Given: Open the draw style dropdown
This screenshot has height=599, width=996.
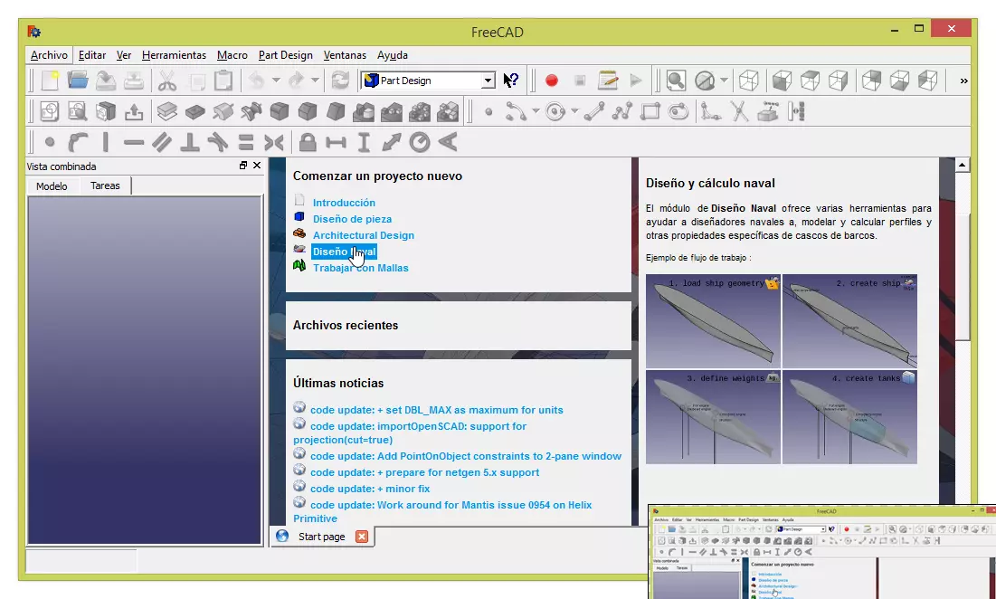Looking at the screenshot, I should tap(723, 81).
